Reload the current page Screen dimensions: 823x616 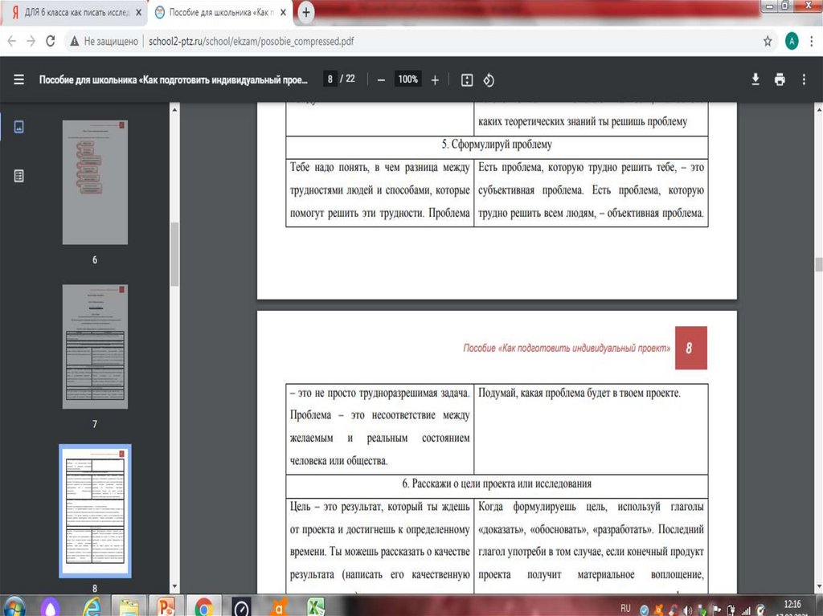(x=50, y=41)
